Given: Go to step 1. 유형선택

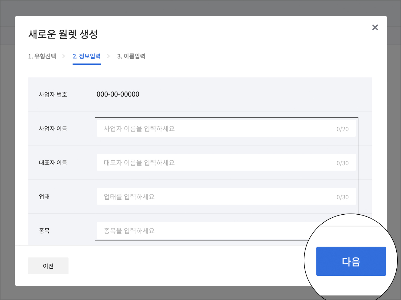Looking at the screenshot, I should coord(42,56).
